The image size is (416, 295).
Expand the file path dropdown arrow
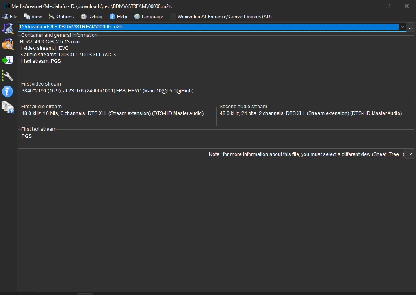402,27
